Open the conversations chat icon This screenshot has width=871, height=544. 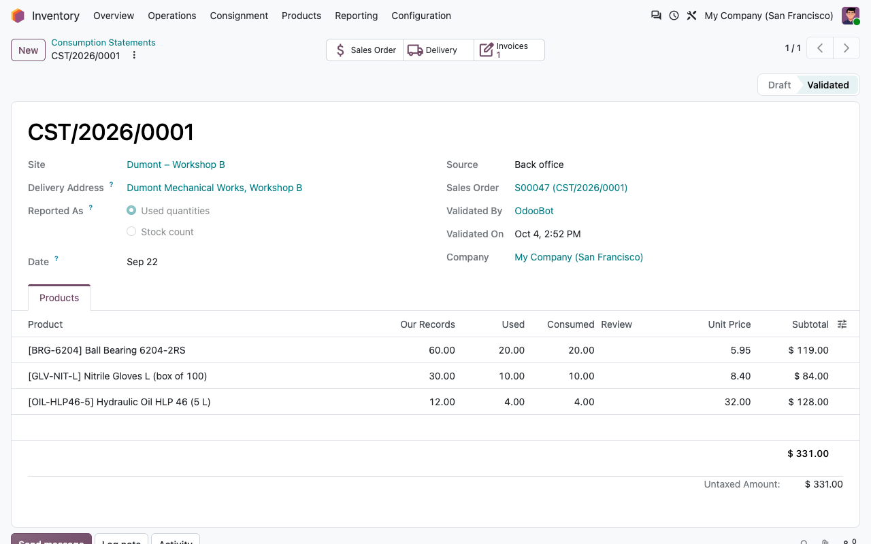click(656, 16)
